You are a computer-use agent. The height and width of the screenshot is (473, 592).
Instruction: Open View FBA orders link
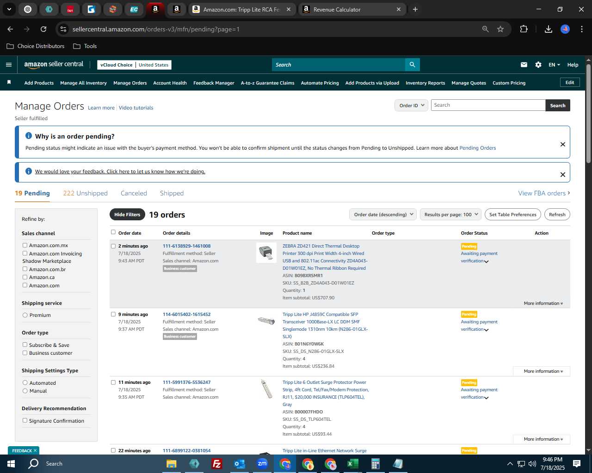pyautogui.click(x=544, y=193)
